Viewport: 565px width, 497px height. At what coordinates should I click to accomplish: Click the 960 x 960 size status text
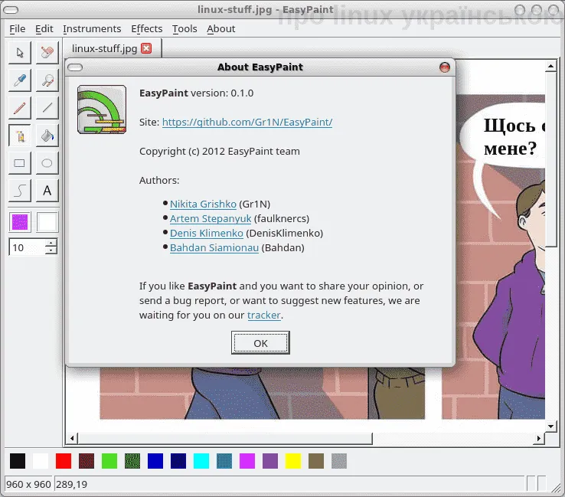pyautogui.click(x=28, y=485)
